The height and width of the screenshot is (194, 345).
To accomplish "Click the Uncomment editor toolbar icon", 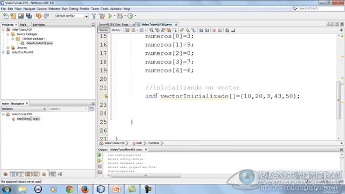I will tap(233, 30).
